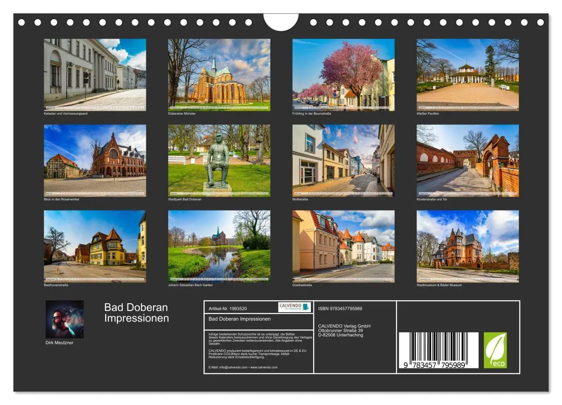Click the caption 'Goethestraße'
562x405 pixels.
(302, 285)
